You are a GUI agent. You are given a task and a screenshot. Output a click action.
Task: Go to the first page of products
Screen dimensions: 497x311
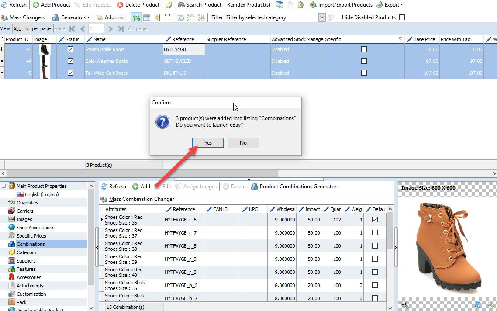point(72,28)
